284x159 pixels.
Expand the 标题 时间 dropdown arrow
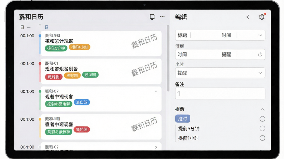pos(260,35)
